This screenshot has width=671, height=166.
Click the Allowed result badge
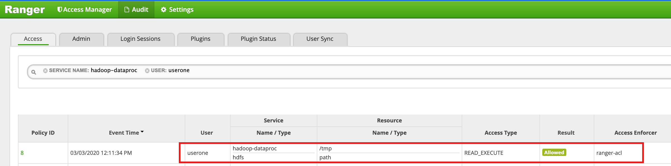point(554,153)
